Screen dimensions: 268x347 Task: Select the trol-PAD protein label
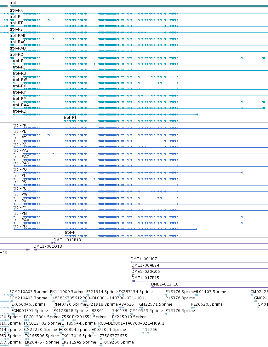point(21,163)
